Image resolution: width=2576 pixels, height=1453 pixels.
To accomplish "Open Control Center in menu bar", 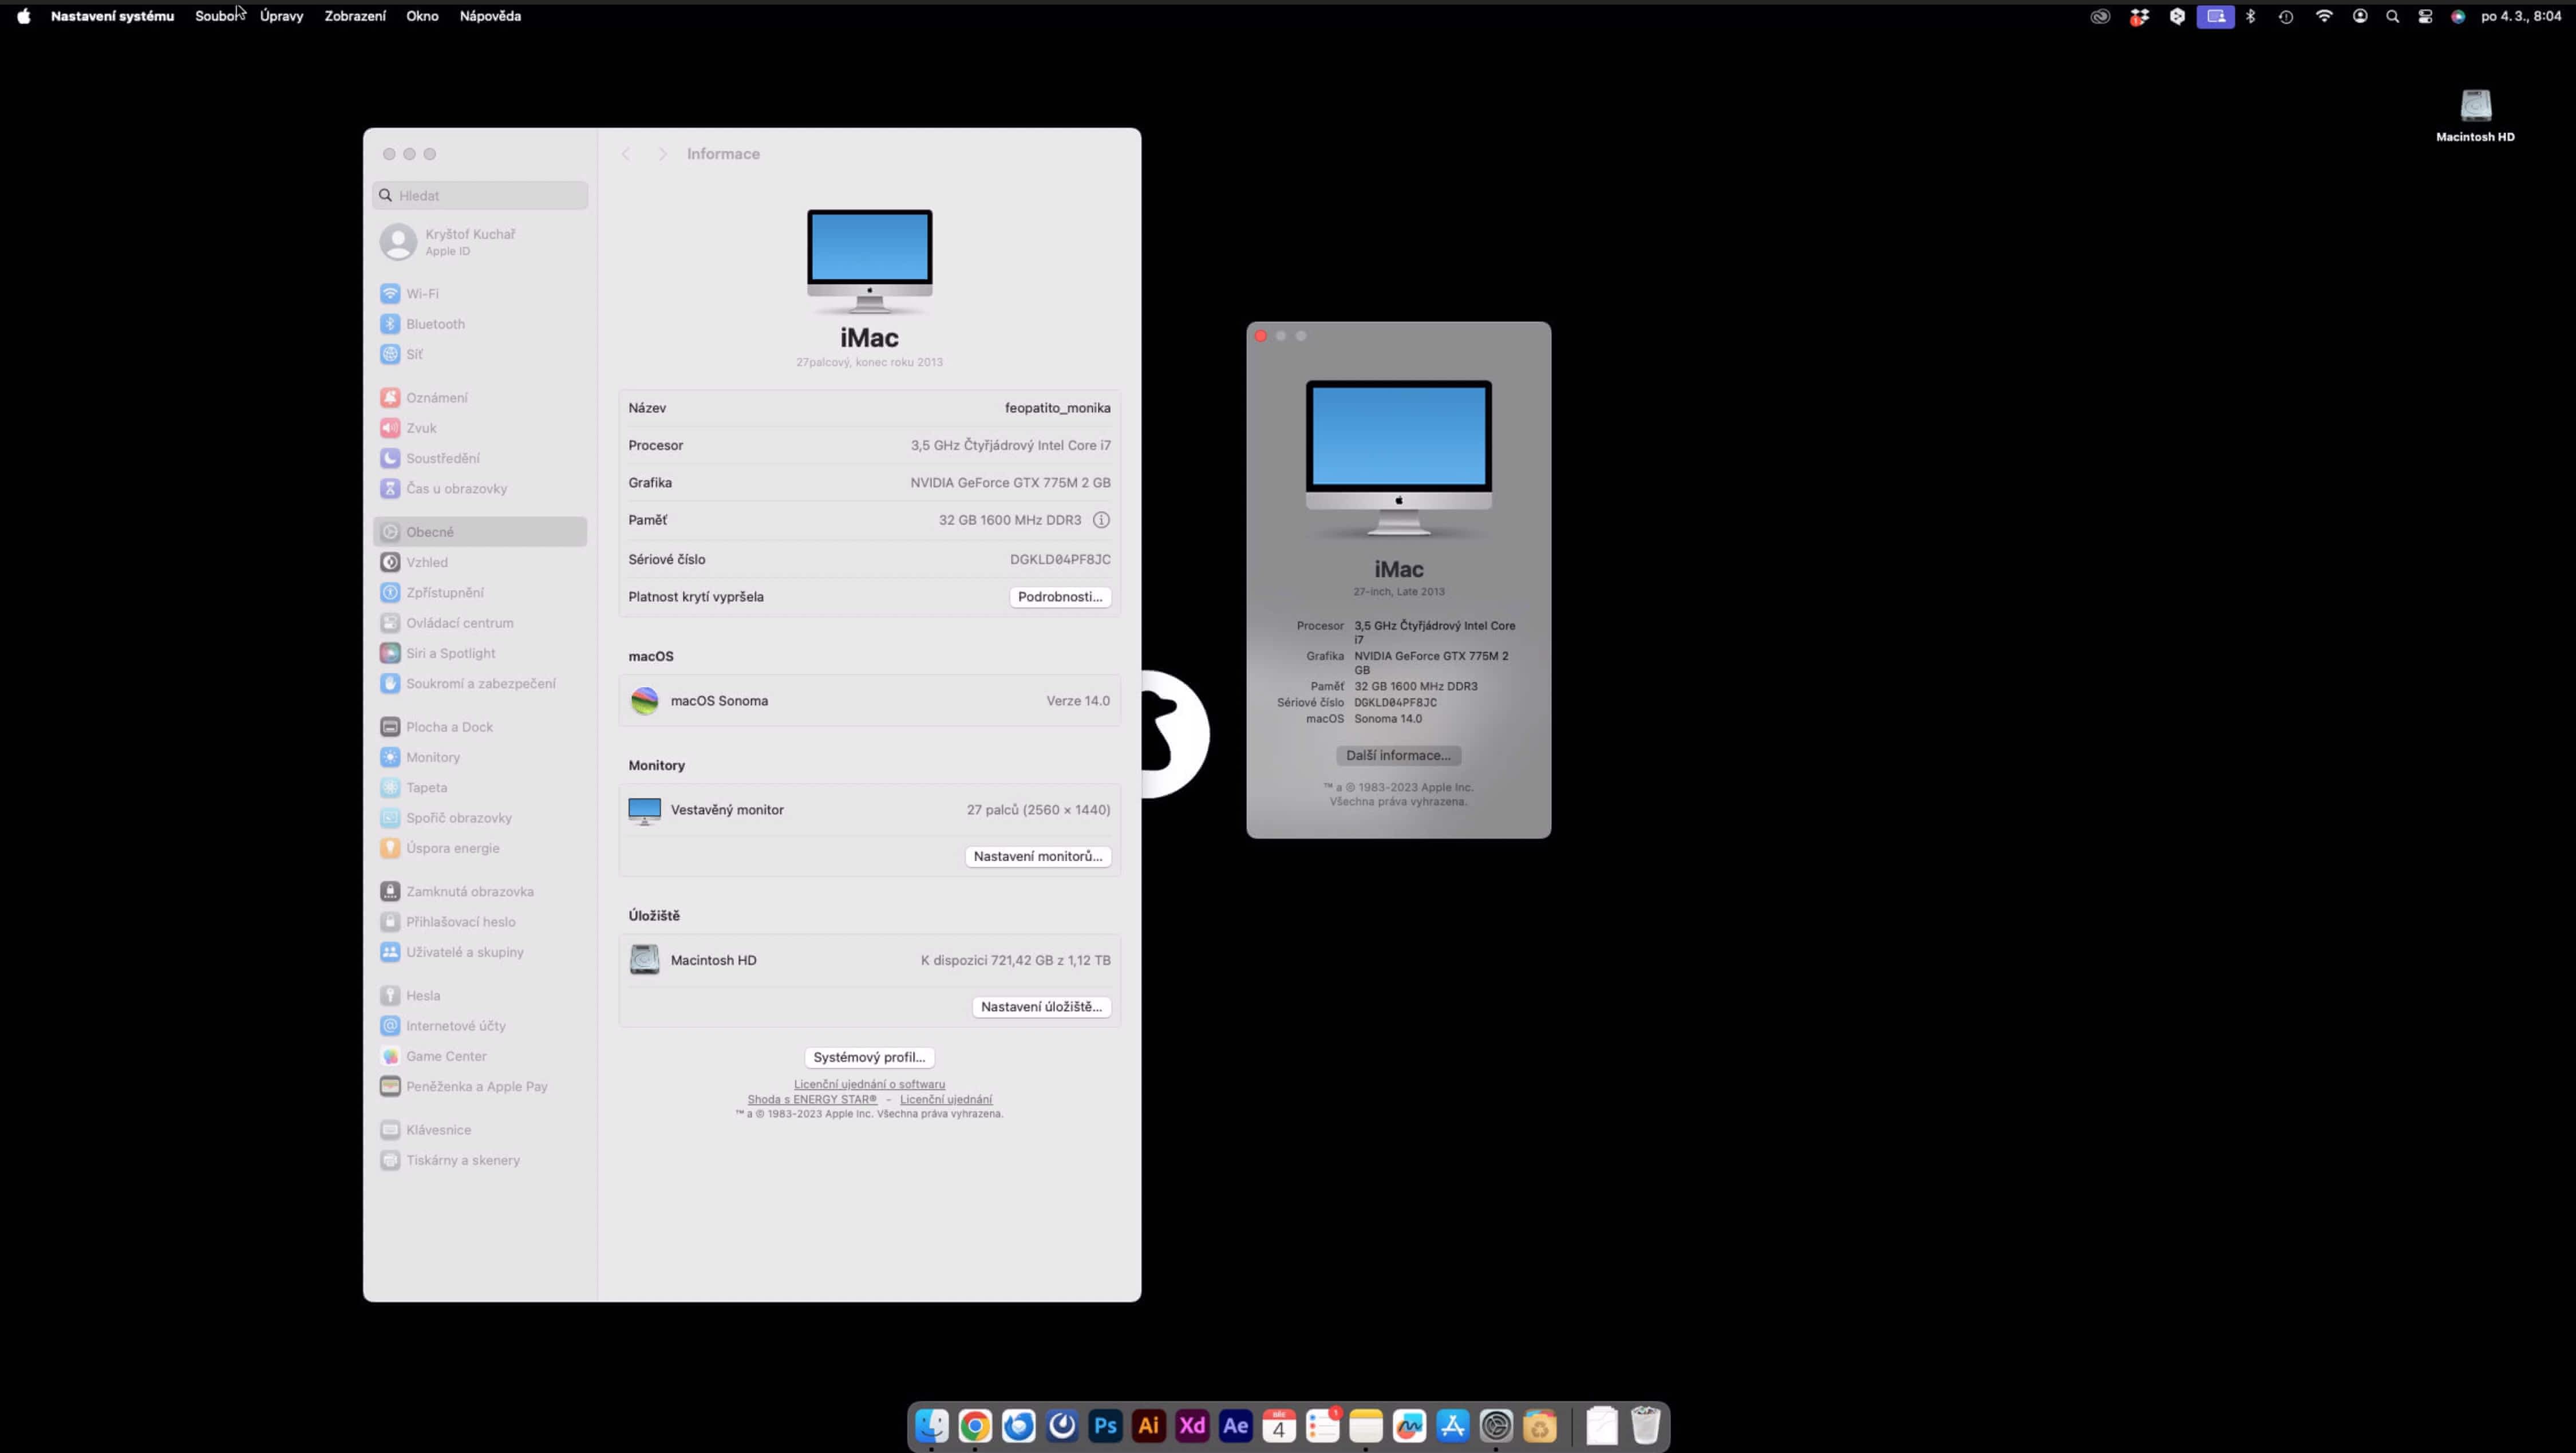I will 2425,16.
